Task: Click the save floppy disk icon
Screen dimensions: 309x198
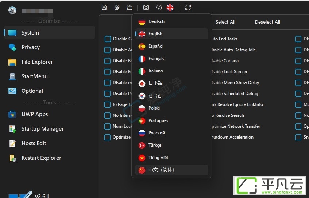Action: 104,8
